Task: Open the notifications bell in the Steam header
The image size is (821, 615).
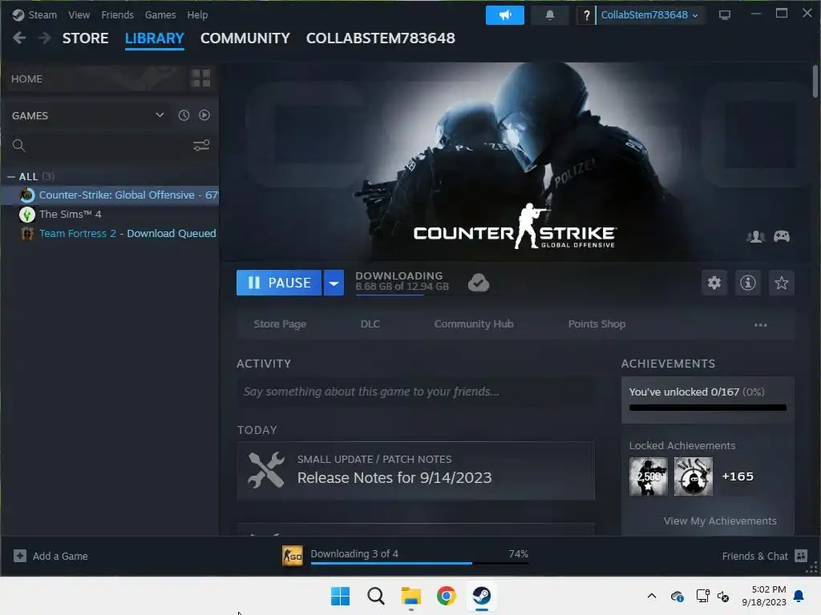Action: (x=549, y=15)
